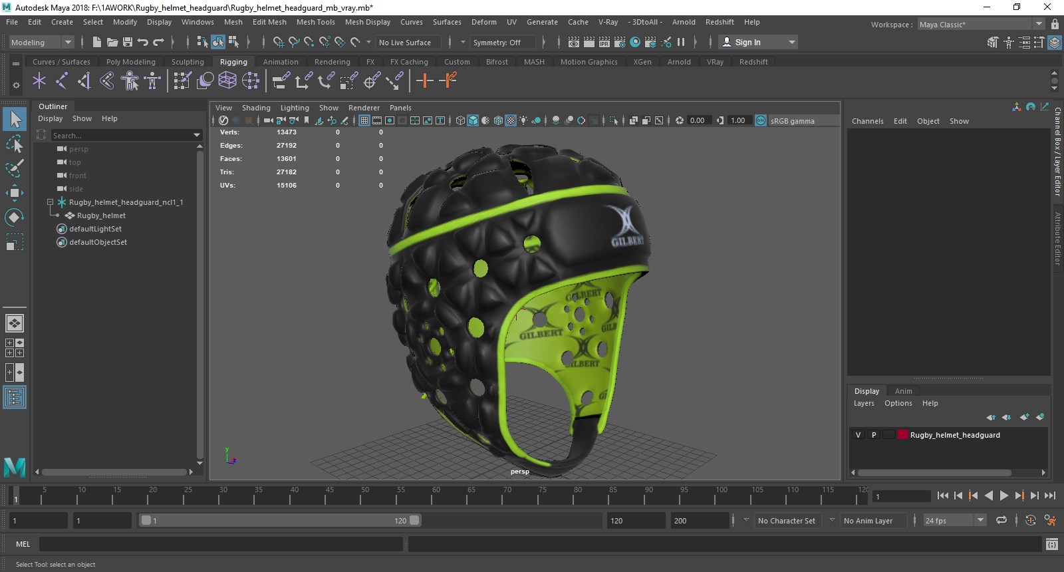Image resolution: width=1064 pixels, height=572 pixels.
Task: Activate the Lasso select tool
Action: (15, 144)
